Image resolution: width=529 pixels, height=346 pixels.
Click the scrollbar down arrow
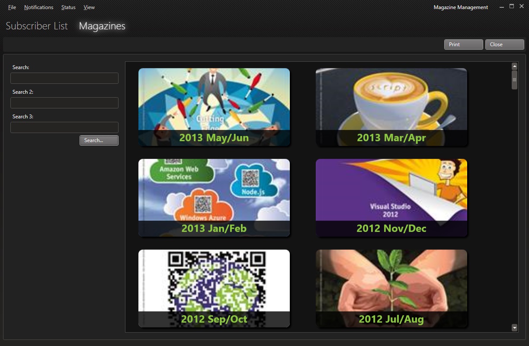click(515, 328)
